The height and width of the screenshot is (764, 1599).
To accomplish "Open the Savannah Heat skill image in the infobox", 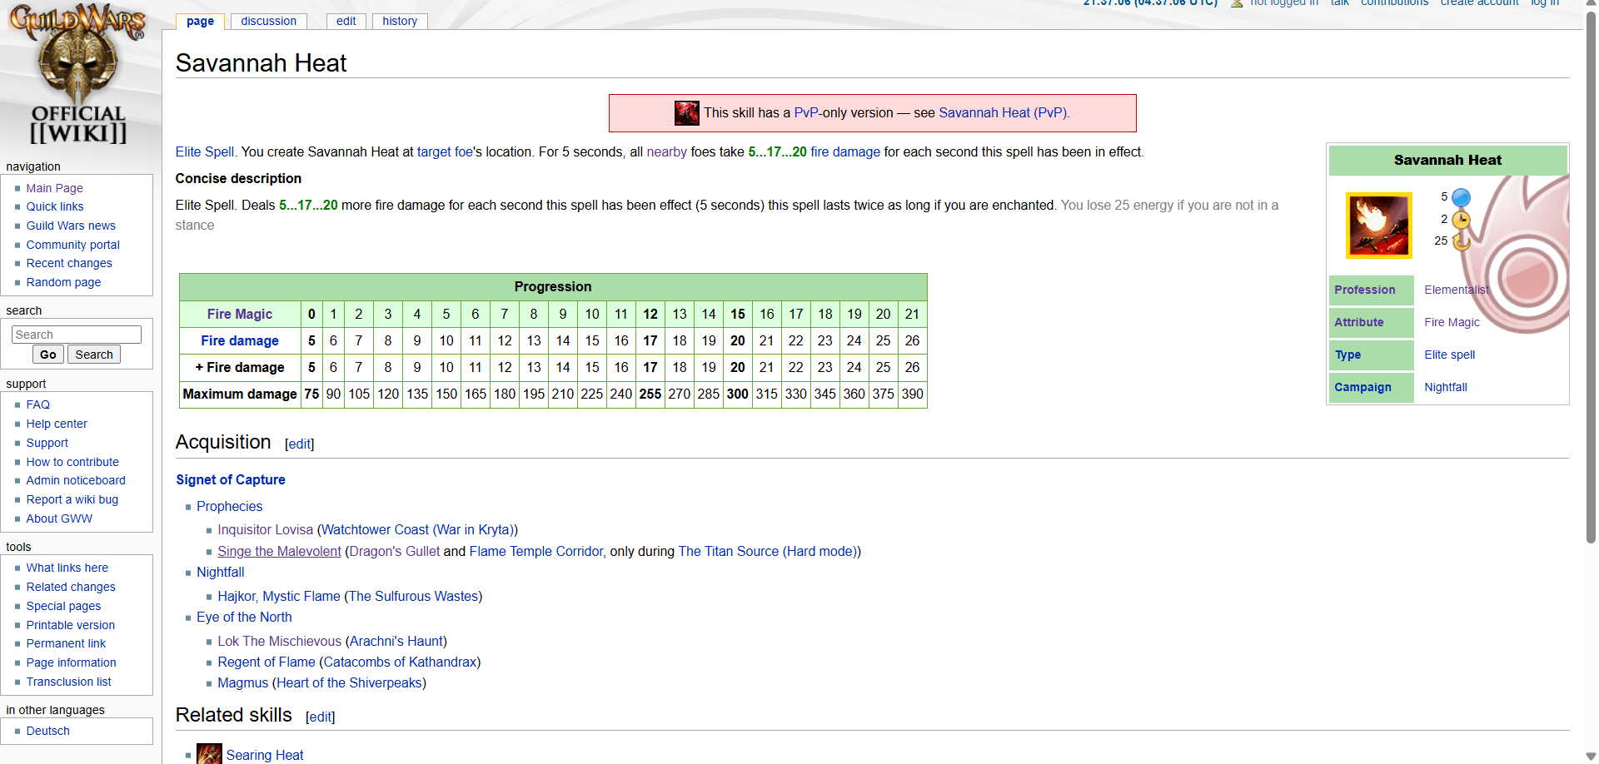I will tap(1379, 226).
